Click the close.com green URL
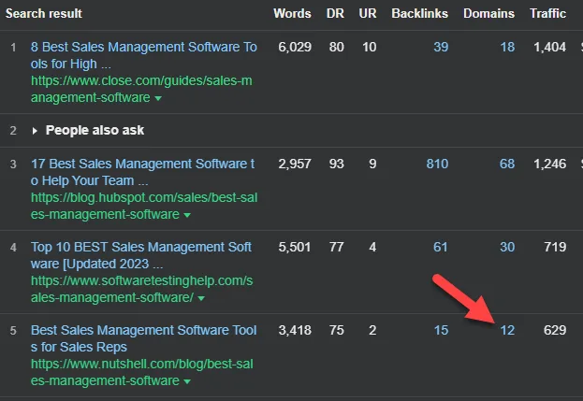This screenshot has width=583, height=401. click(141, 89)
